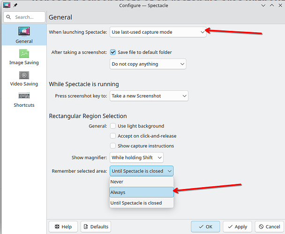
Task: Open the Shortcuts settings page
Action: 24,100
